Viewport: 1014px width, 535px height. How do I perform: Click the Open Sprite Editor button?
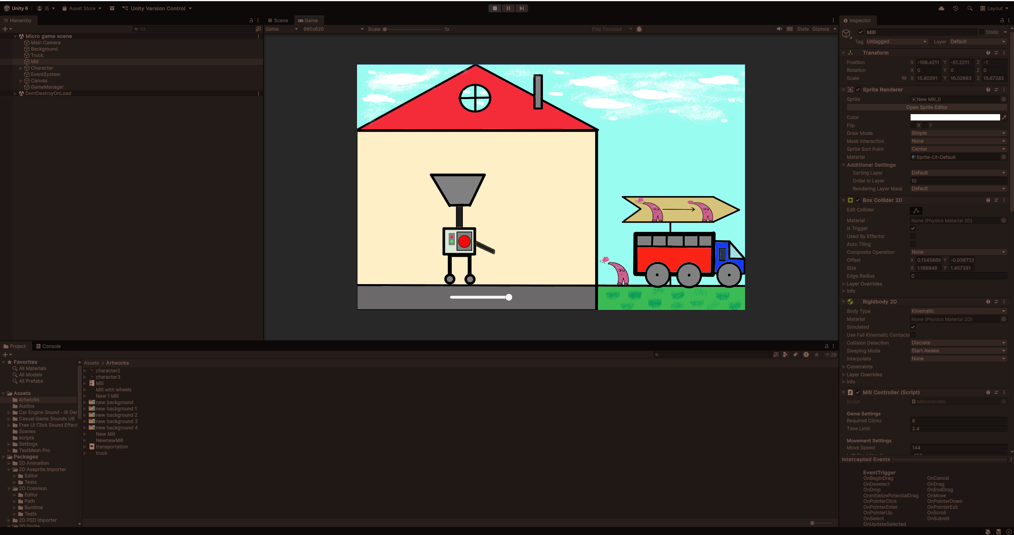[926, 107]
